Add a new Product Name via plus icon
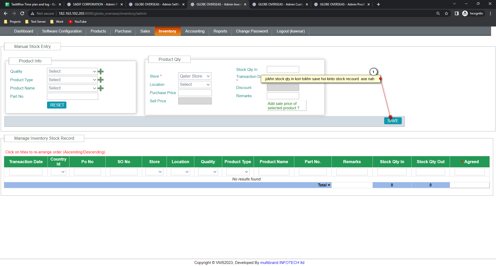Image resolution: width=496 pixels, height=266 pixels. [101, 88]
